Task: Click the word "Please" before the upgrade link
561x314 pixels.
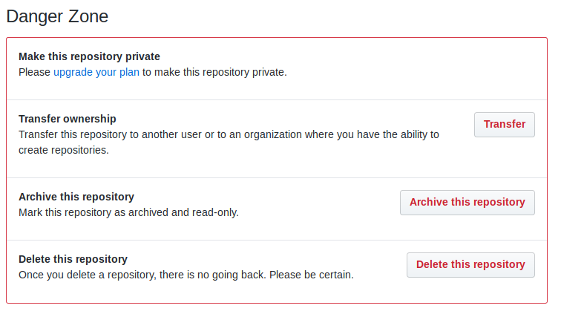Action: 34,72
